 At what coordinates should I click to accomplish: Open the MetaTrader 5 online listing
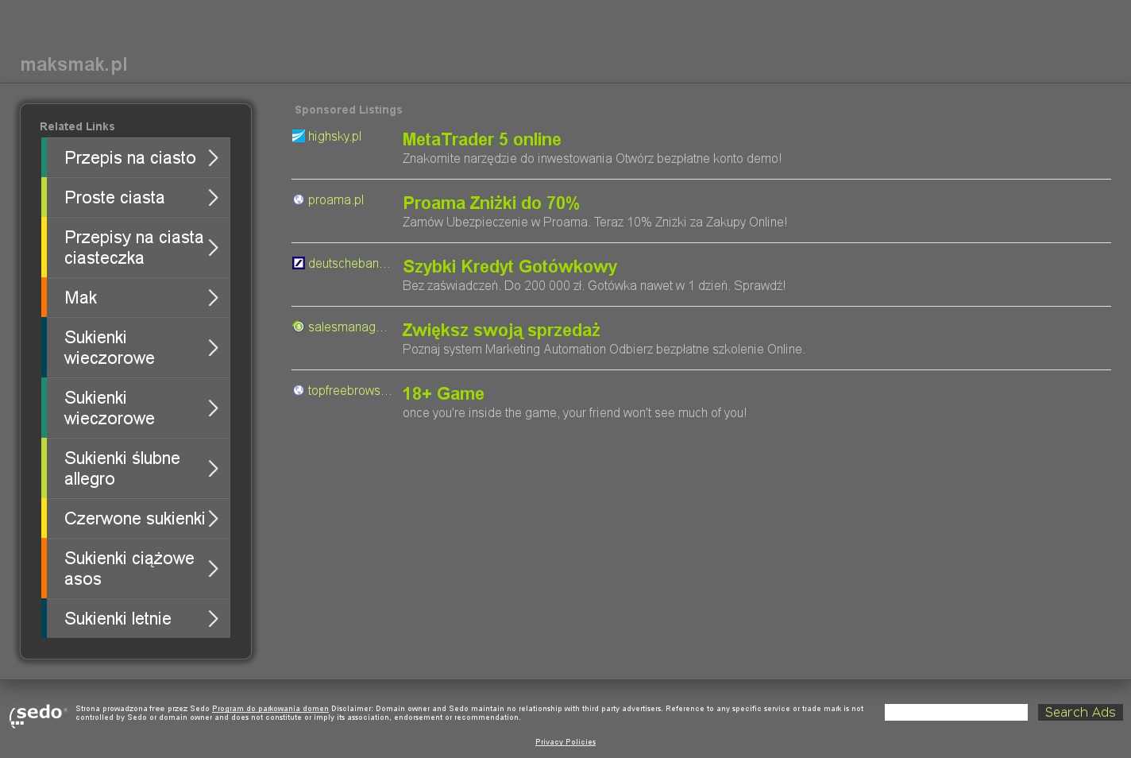tap(481, 140)
